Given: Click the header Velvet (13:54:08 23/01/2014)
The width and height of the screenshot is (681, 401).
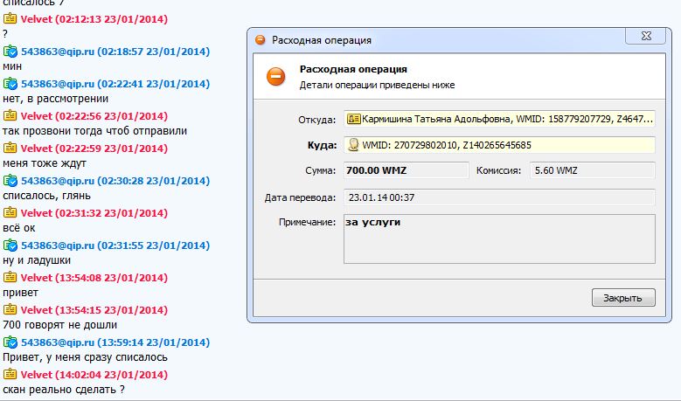Looking at the screenshot, I should pos(94,278).
